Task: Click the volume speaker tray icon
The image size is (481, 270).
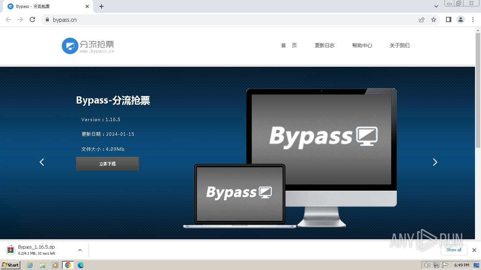Action: 427,265
